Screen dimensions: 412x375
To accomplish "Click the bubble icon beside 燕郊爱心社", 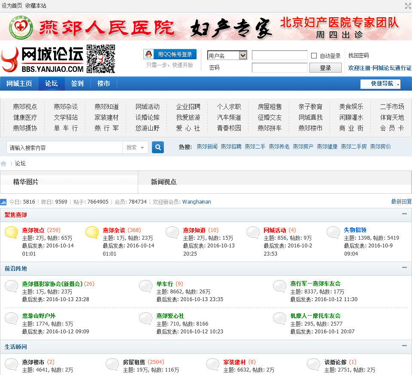I will 146,318.
